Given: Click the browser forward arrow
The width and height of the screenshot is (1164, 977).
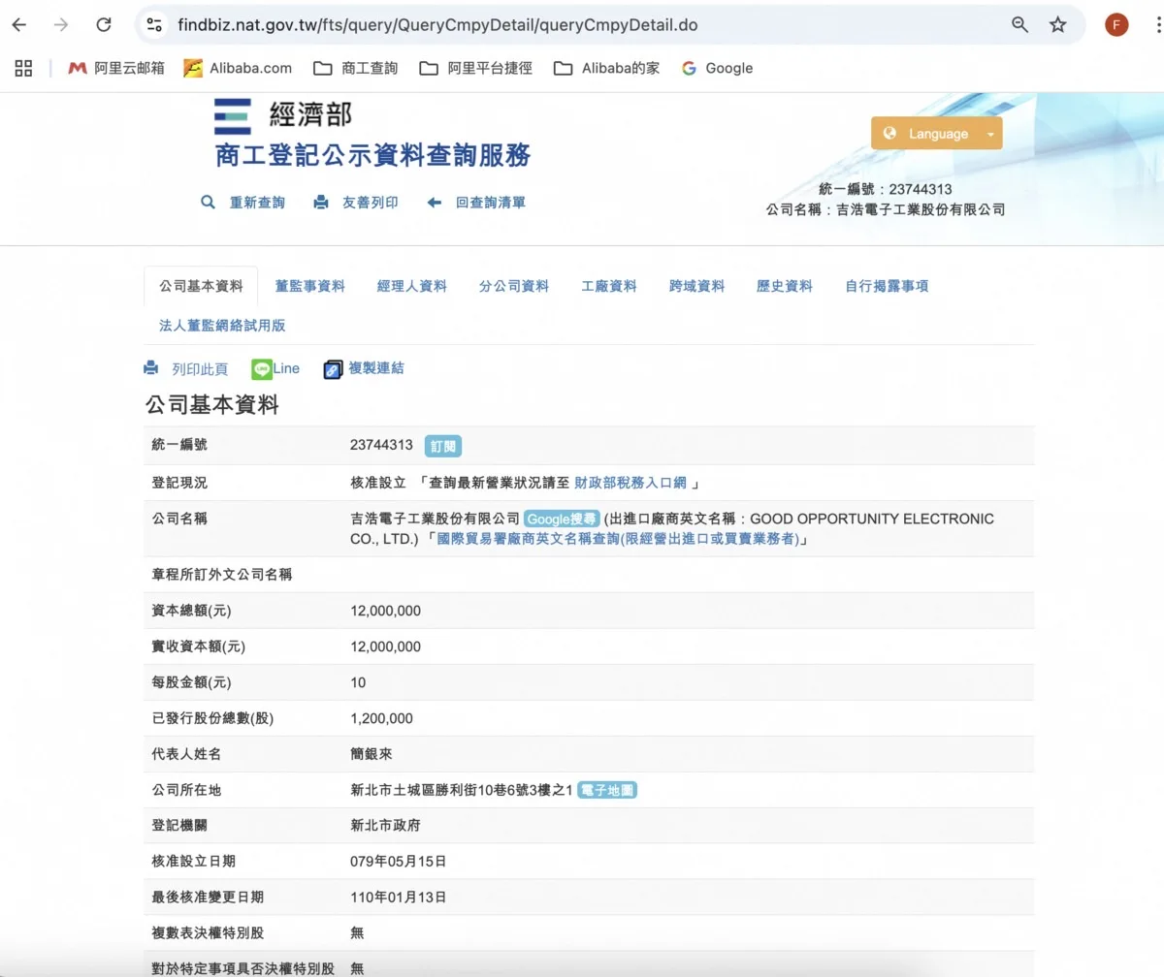Looking at the screenshot, I should [61, 25].
